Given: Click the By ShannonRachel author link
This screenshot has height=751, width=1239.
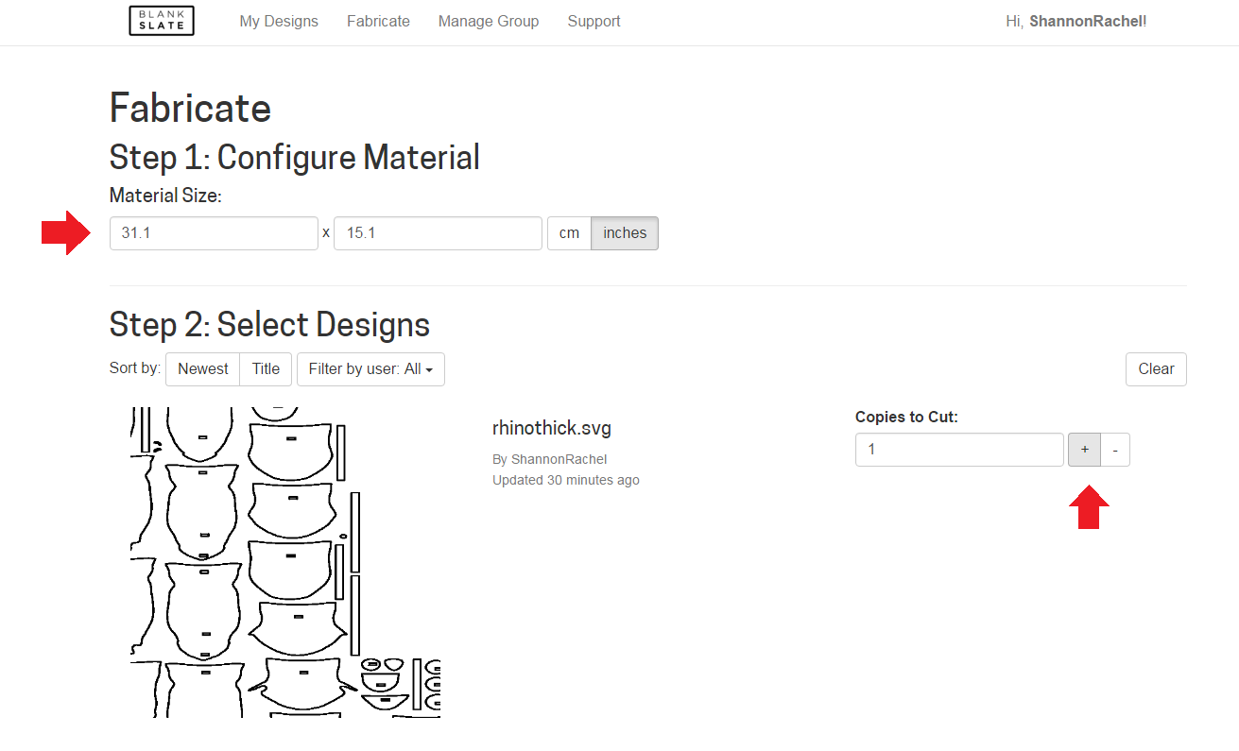Looking at the screenshot, I should click(x=550, y=459).
